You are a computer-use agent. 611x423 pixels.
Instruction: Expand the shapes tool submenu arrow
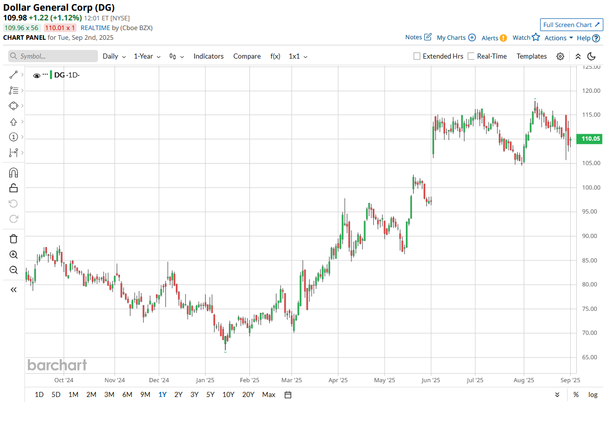22,106
